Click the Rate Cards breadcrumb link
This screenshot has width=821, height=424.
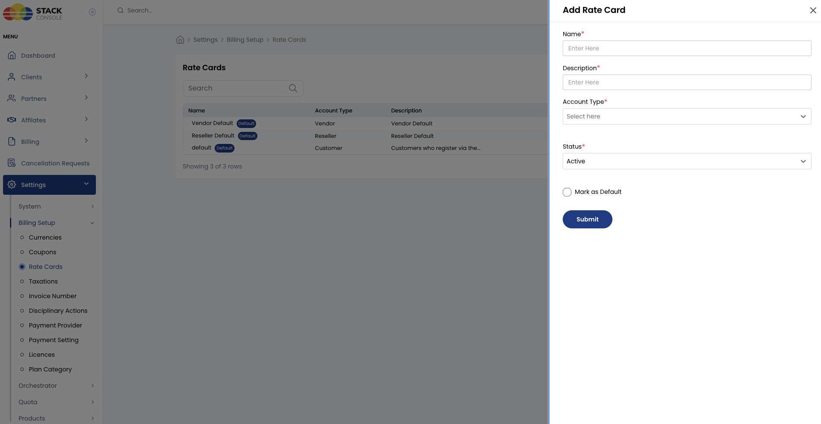pos(289,40)
